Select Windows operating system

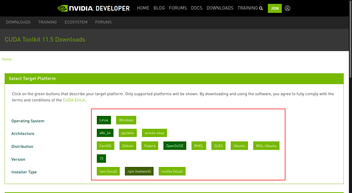tap(126, 120)
